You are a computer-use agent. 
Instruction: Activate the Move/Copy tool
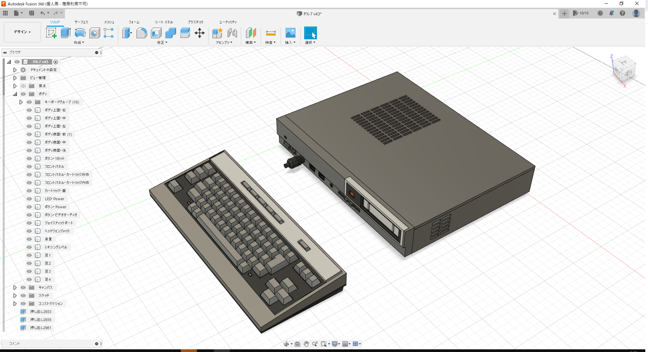coord(200,33)
